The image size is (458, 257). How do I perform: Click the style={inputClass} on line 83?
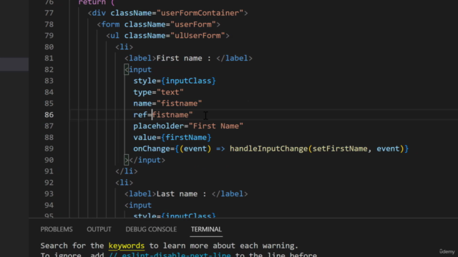175,81
